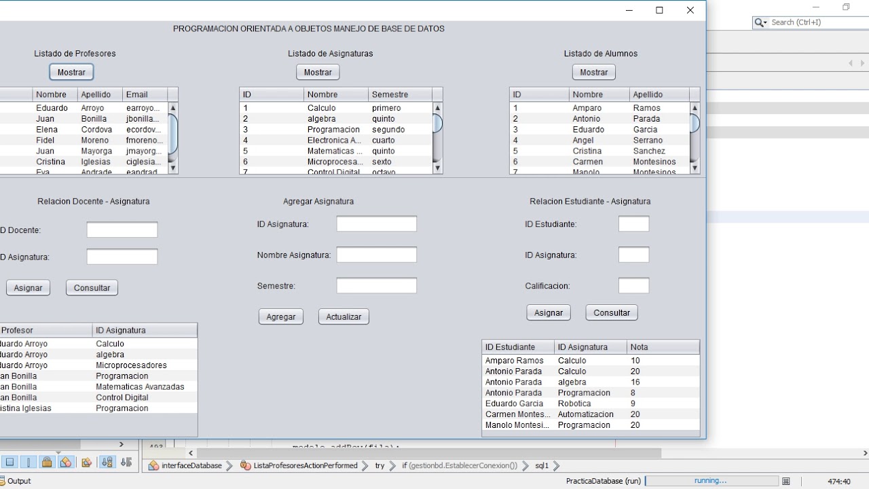Select the Elena Cordova professor row
The width and height of the screenshot is (869, 489).
pyautogui.click(x=84, y=130)
